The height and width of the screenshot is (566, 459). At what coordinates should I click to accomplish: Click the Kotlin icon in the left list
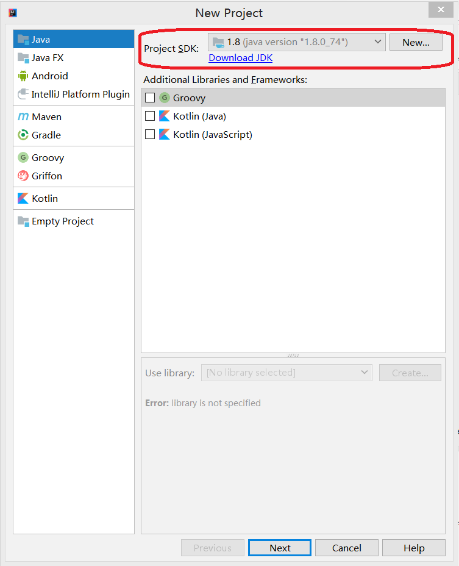click(23, 198)
